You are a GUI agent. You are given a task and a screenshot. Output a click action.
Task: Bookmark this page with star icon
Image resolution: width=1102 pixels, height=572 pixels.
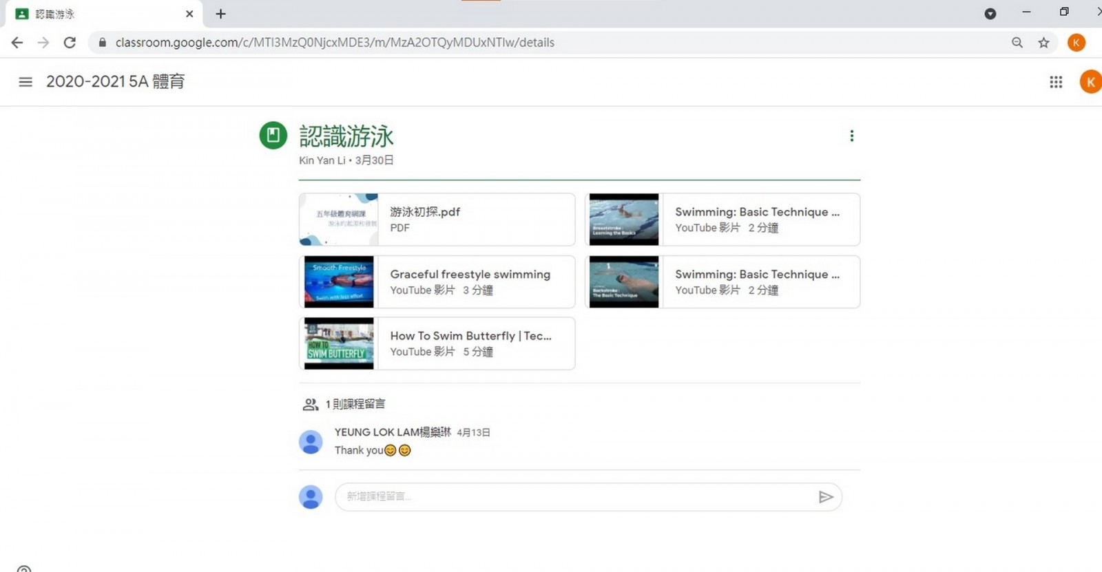pyautogui.click(x=1043, y=43)
